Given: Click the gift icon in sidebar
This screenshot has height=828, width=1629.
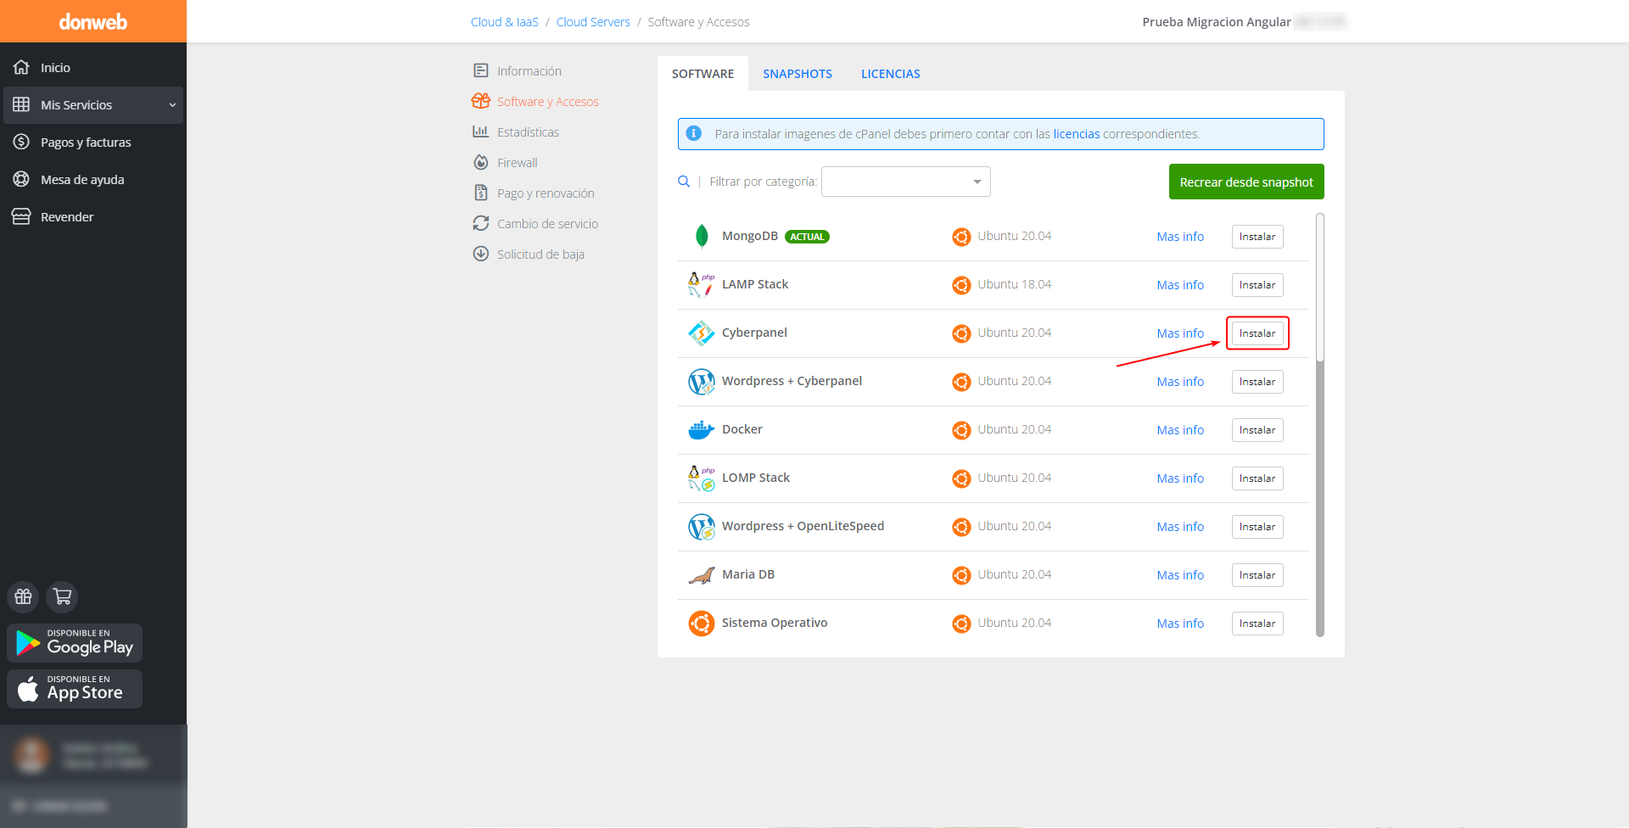Looking at the screenshot, I should tap(23, 596).
